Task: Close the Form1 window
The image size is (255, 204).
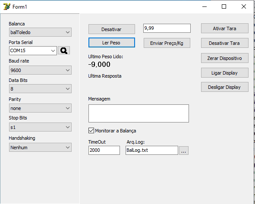Action: coord(244,6)
